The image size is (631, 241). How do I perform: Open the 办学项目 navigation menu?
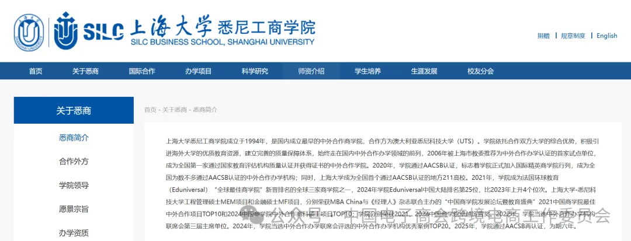(199, 72)
